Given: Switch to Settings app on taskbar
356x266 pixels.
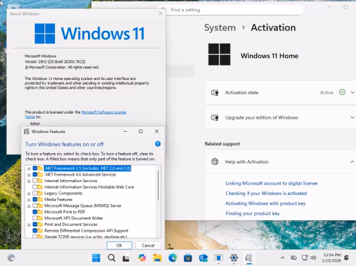Looking at the screenshot, I should pos(234,258).
